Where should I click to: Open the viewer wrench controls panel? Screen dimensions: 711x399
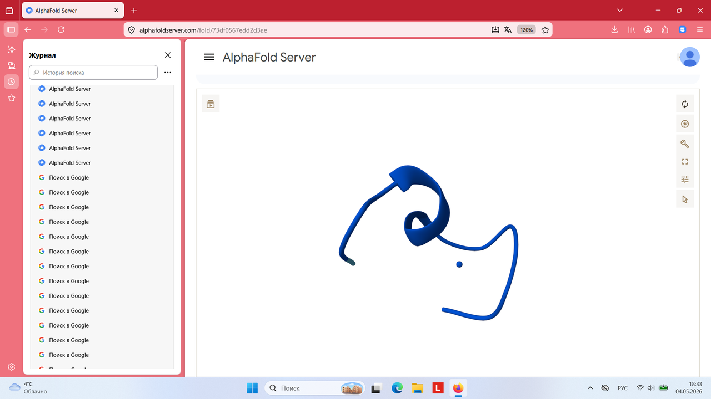coord(685,144)
